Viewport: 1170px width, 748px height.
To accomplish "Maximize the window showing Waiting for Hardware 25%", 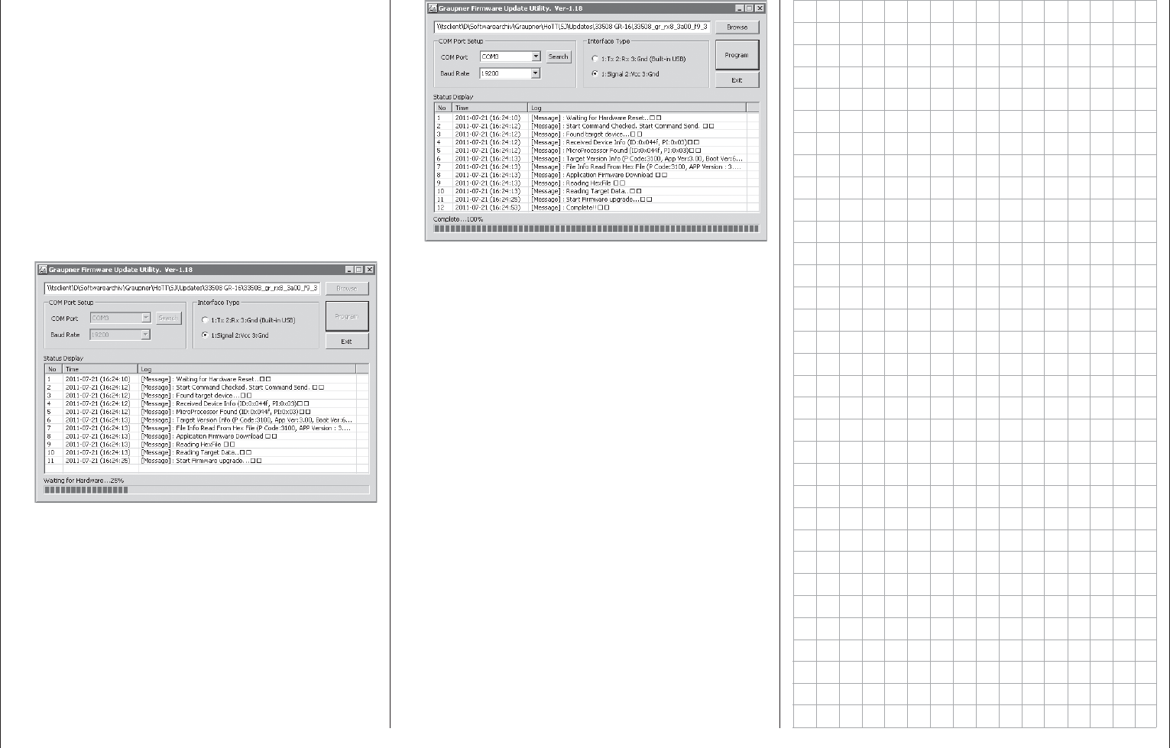I will pos(359,270).
